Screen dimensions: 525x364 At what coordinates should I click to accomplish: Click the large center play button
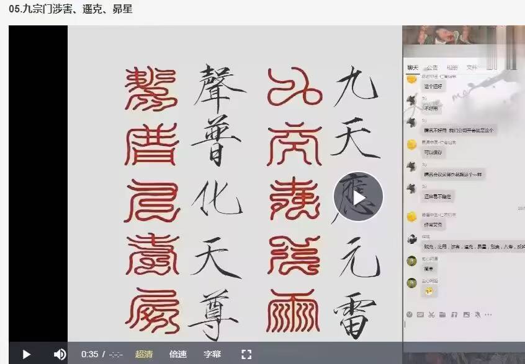tap(358, 197)
